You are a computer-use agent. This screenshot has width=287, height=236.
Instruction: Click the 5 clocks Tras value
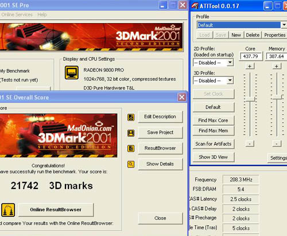click(x=241, y=228)
